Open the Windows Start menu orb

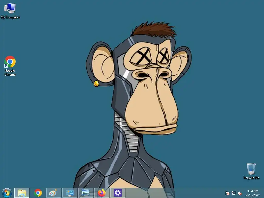7,193
